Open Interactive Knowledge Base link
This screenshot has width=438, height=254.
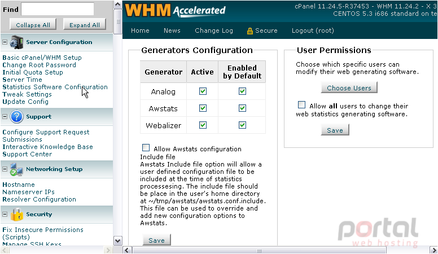(x=47, y=147)
